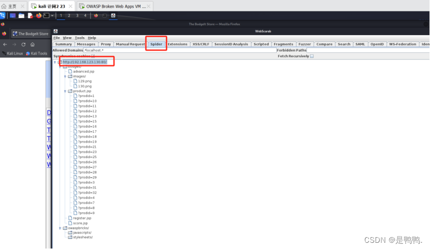Select score.jsp in the spider tree
Viewport: 430px width, 249px height.
click(80, 223)
